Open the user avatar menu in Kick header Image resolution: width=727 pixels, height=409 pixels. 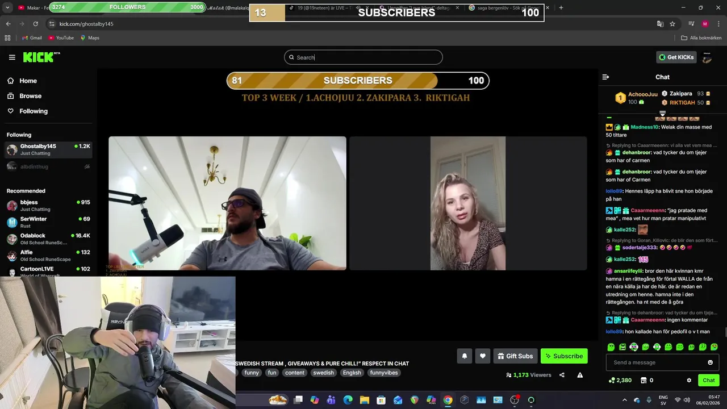click(x=707, y=57)
